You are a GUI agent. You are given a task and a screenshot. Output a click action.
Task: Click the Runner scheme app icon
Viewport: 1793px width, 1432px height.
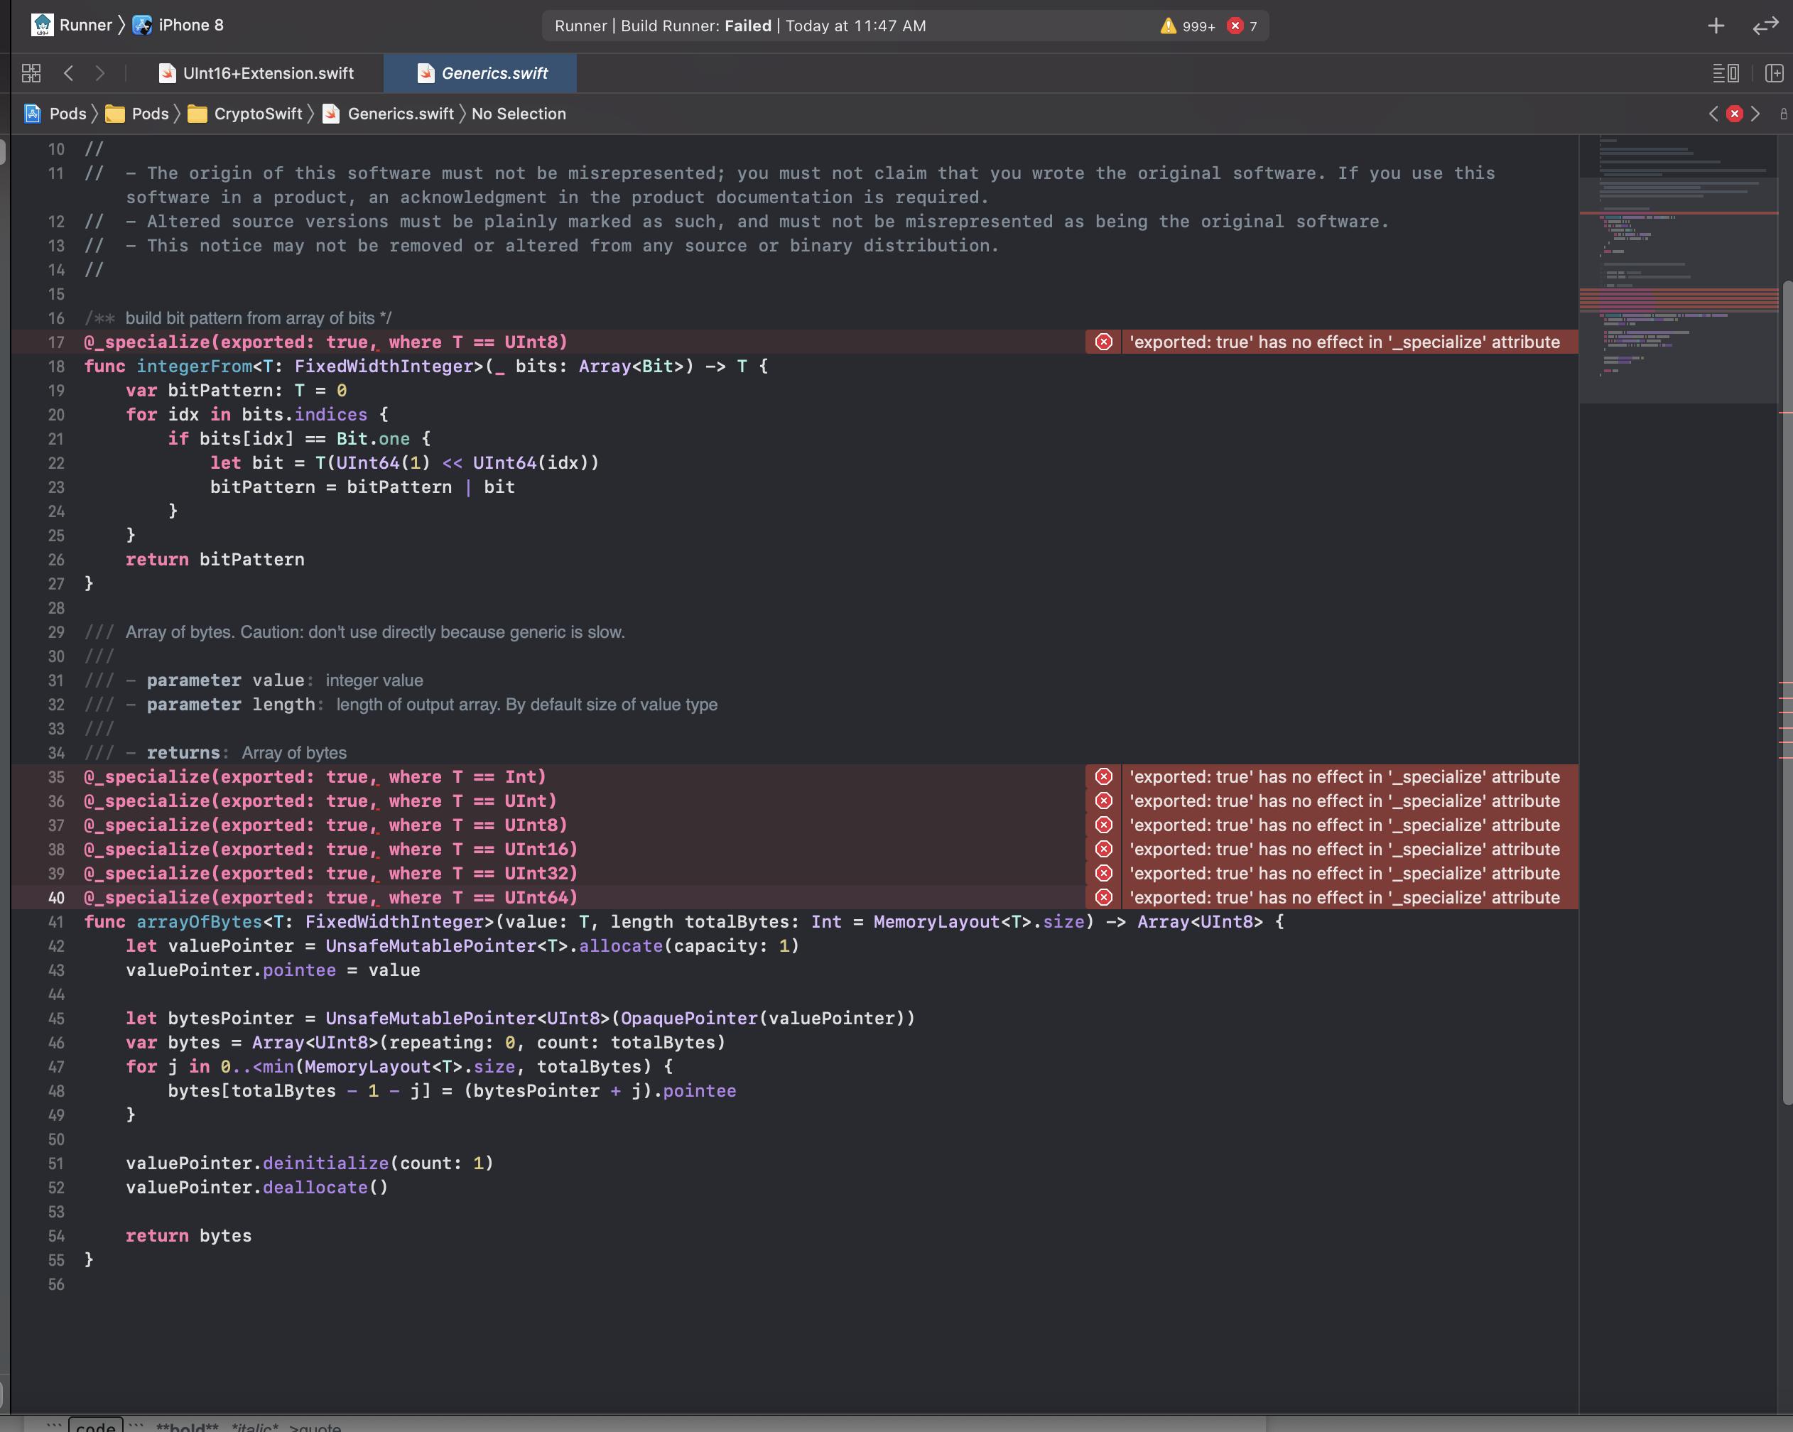(42, 25)
